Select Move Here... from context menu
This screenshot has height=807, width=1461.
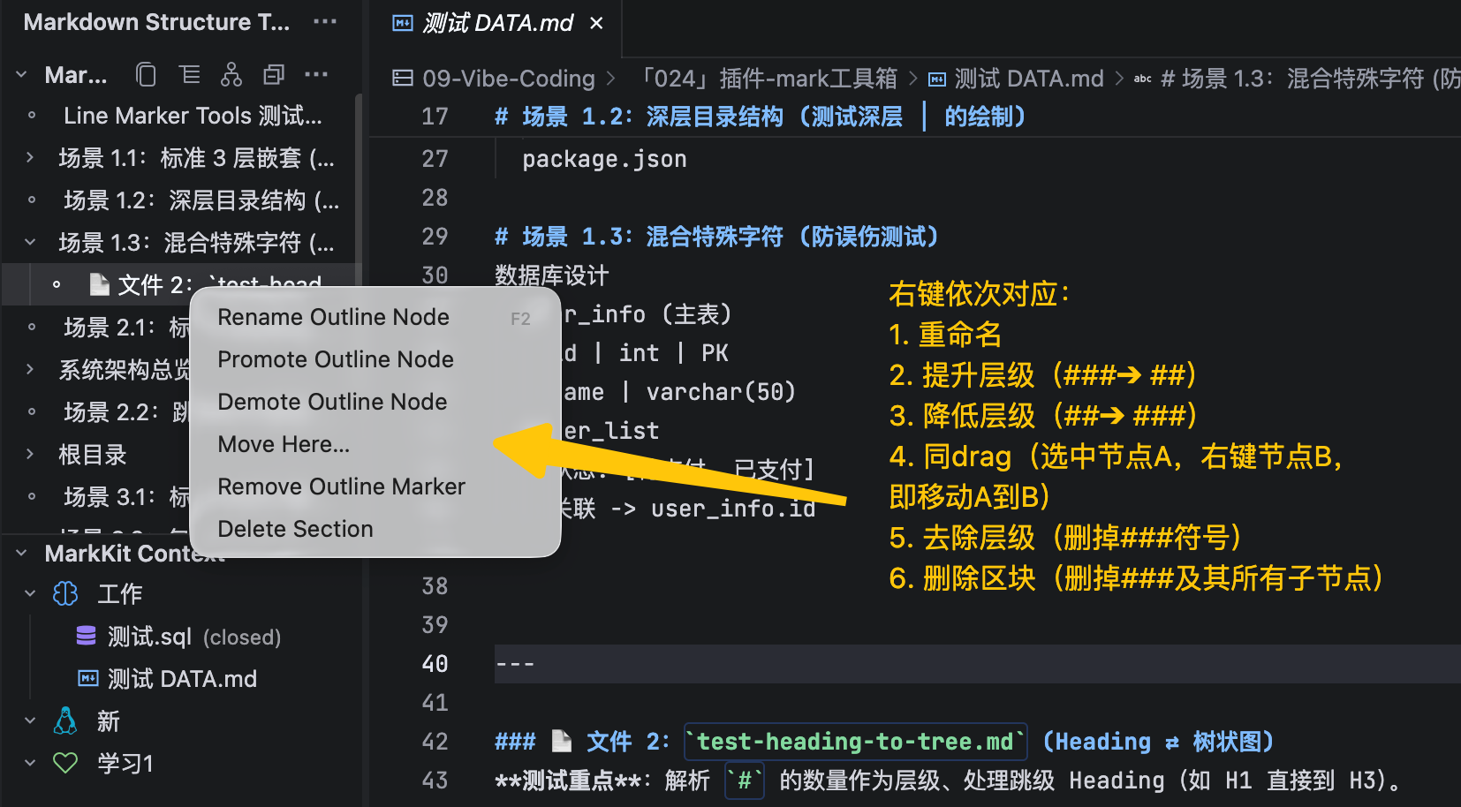(x=375, y=444)
